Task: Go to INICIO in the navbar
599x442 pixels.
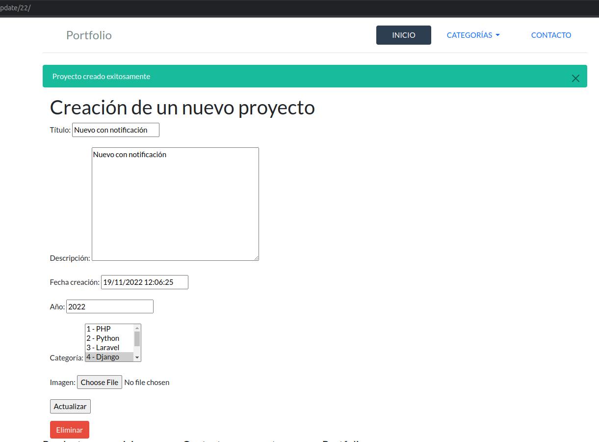Action: 403,35
